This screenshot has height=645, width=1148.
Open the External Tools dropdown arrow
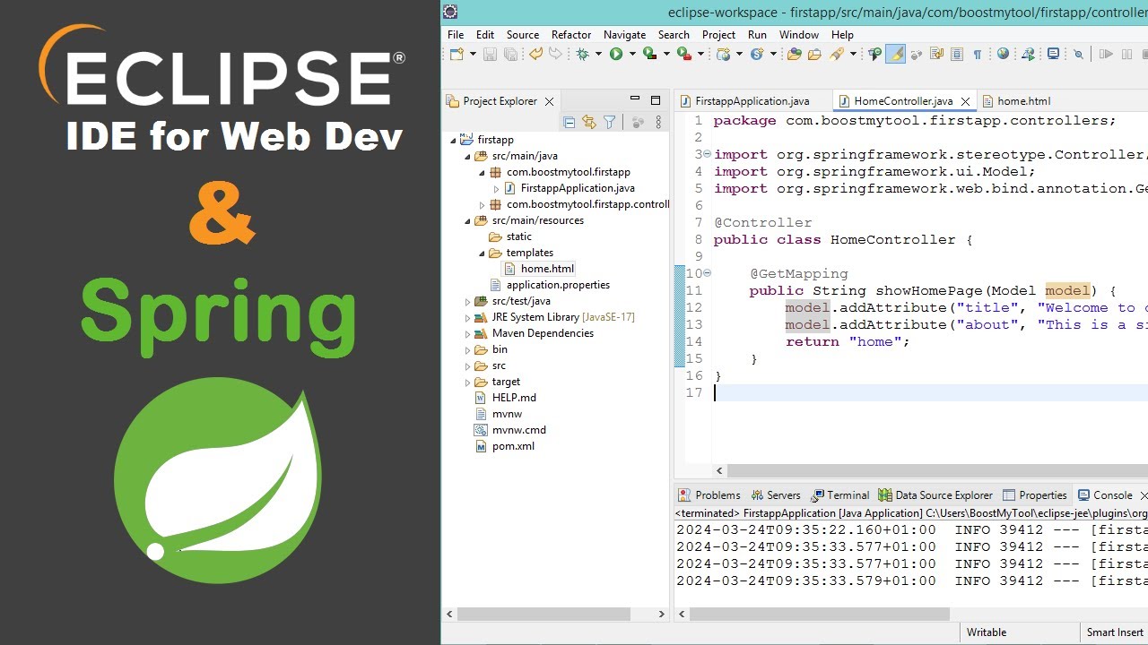click(700, 55)
